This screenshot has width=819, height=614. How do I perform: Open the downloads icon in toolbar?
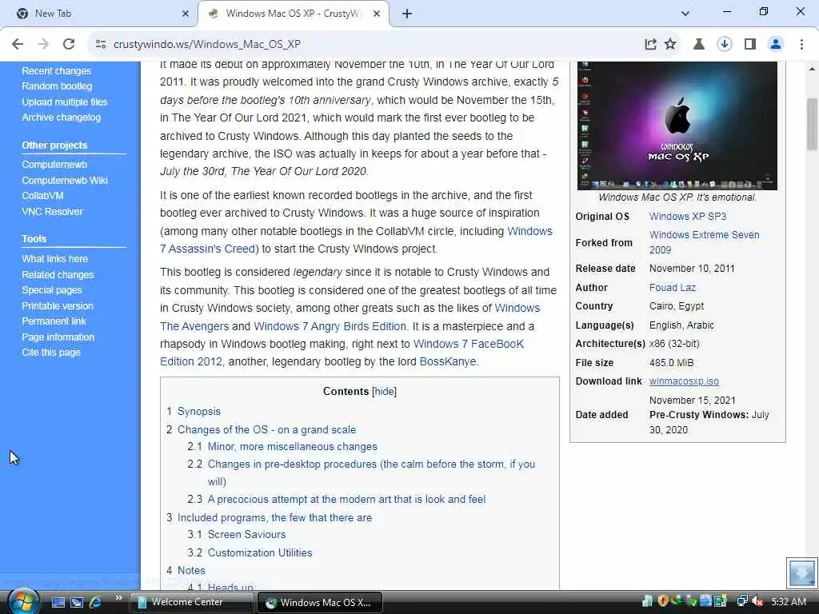click(724, 45)
